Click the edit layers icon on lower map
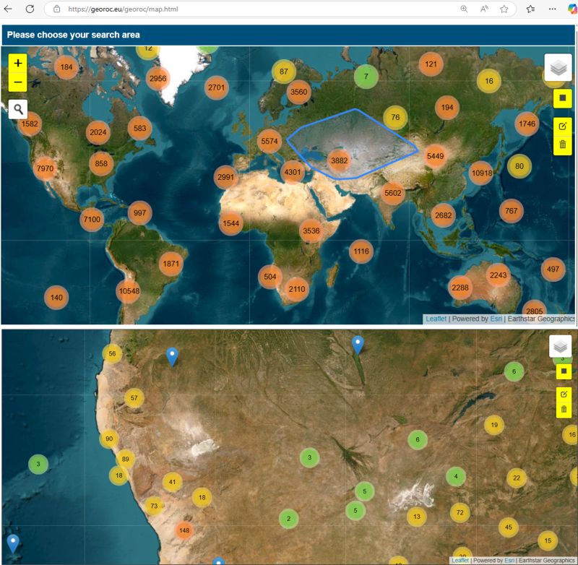Image resolution: width=578 pixels, height=565 pixels. coord(563,394)
